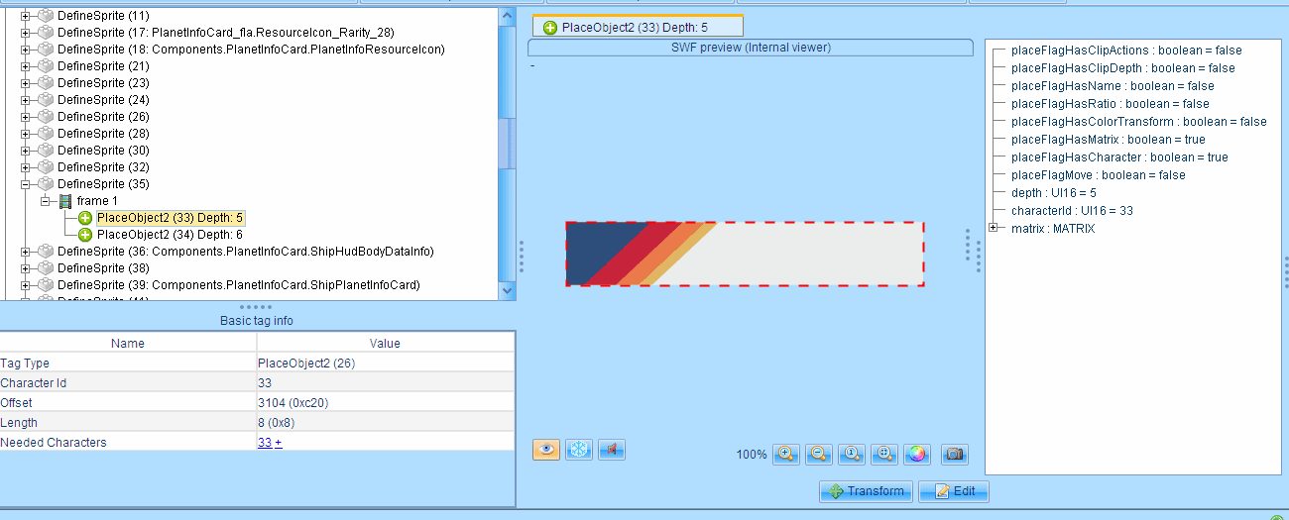Viewport: 1289px width, 520px height.
Task: Expand the matrix : MATRIX node
Action: click(x=994, y=229)
